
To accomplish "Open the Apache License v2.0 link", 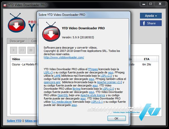I will click(110, 82).
